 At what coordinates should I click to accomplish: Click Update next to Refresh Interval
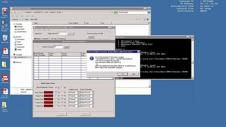66,47
